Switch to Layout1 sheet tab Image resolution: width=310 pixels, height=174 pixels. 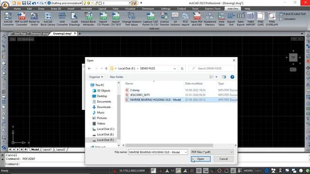pos(47,149)
